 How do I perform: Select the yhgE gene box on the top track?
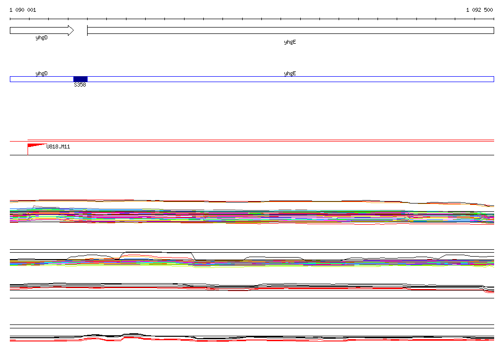pos(290,30)
